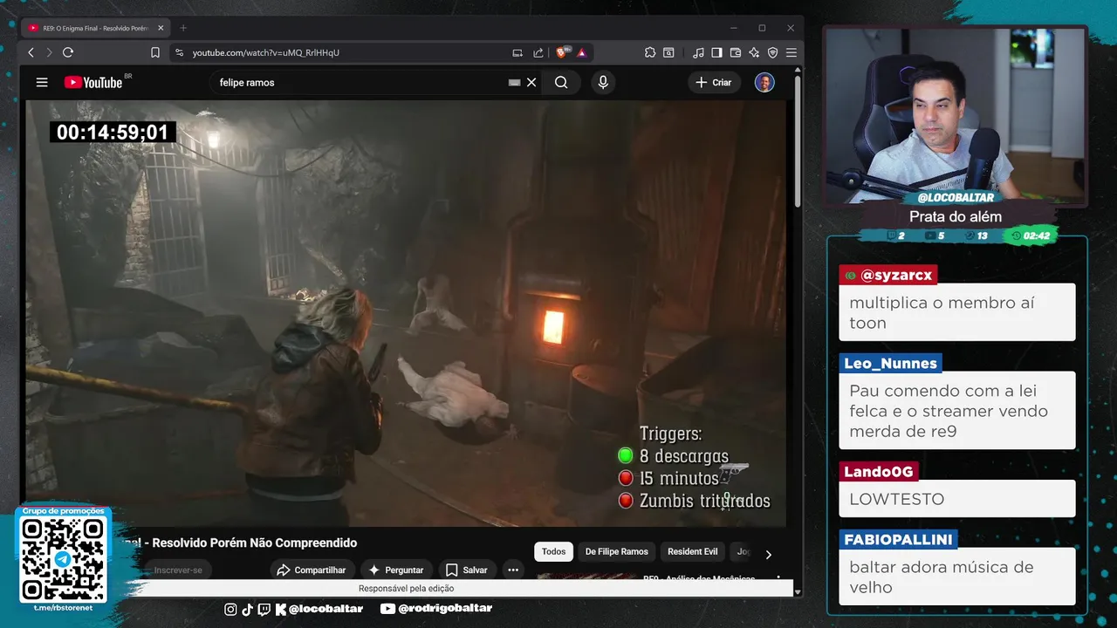Clear the YouTube search text
The width and height of the screenshot is (1117, 628).
(x=531, y=82)
